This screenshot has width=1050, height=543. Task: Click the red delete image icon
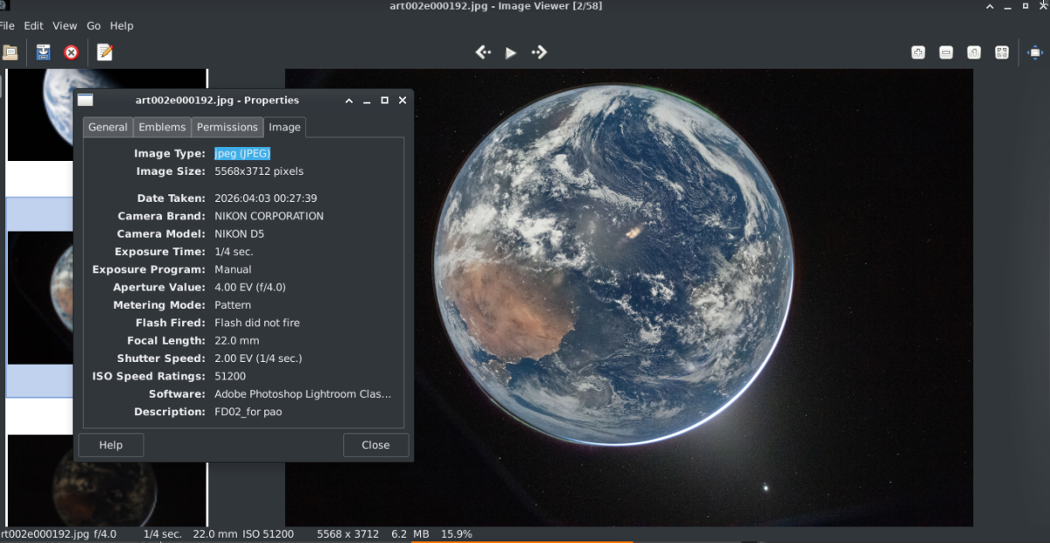pyautogui.click(x=71, y=52)
